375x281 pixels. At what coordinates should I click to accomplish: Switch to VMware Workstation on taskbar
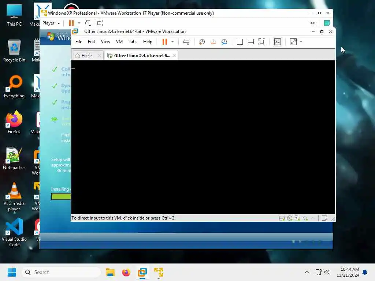pos(142,272)
